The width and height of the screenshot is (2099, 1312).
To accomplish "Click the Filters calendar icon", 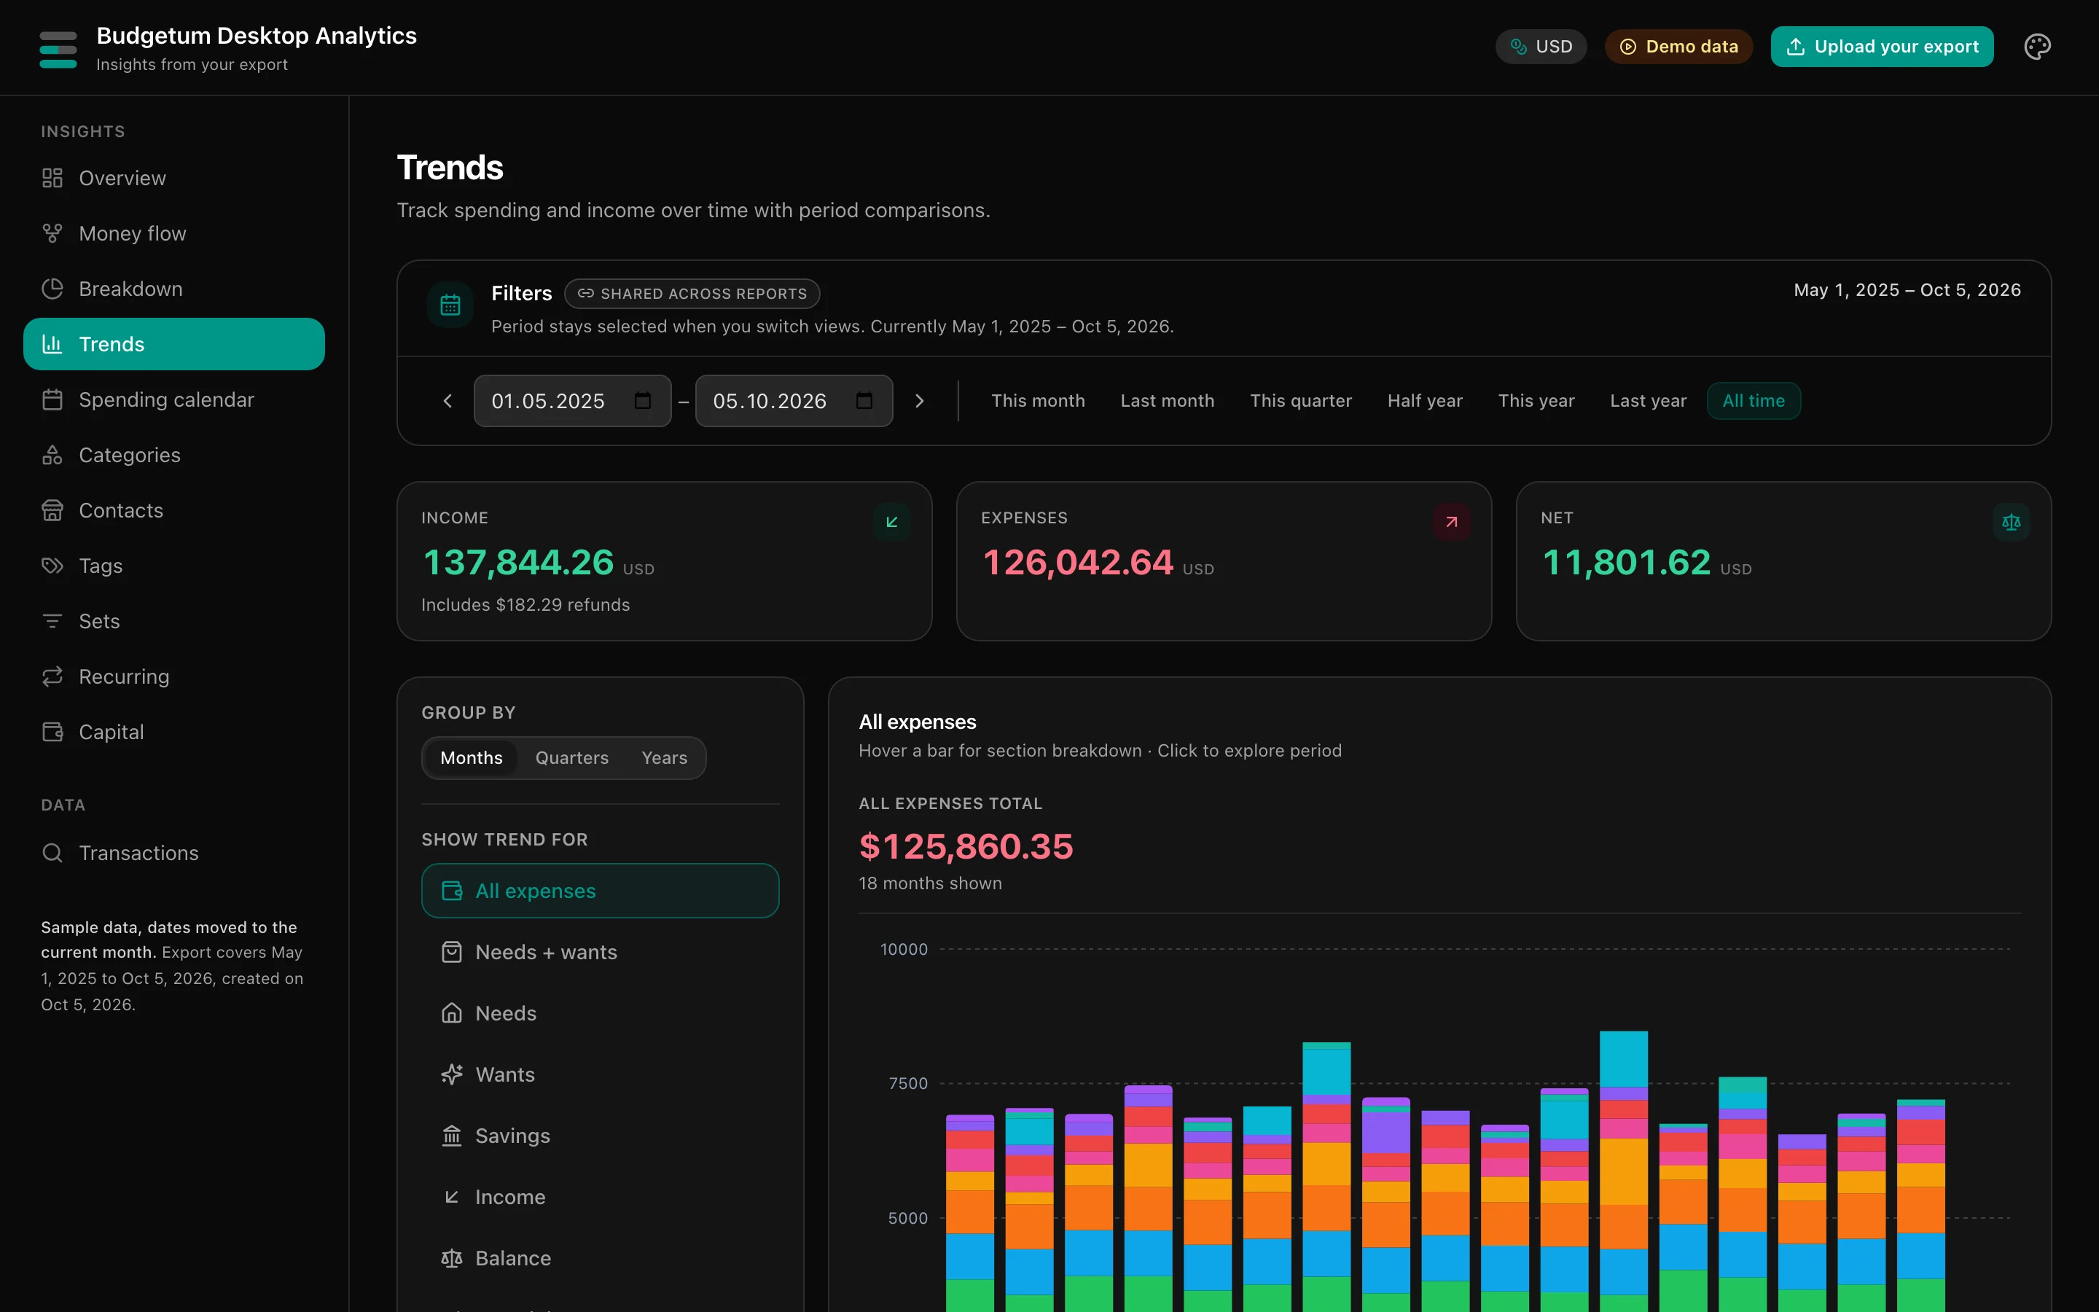I will (450, 305).
